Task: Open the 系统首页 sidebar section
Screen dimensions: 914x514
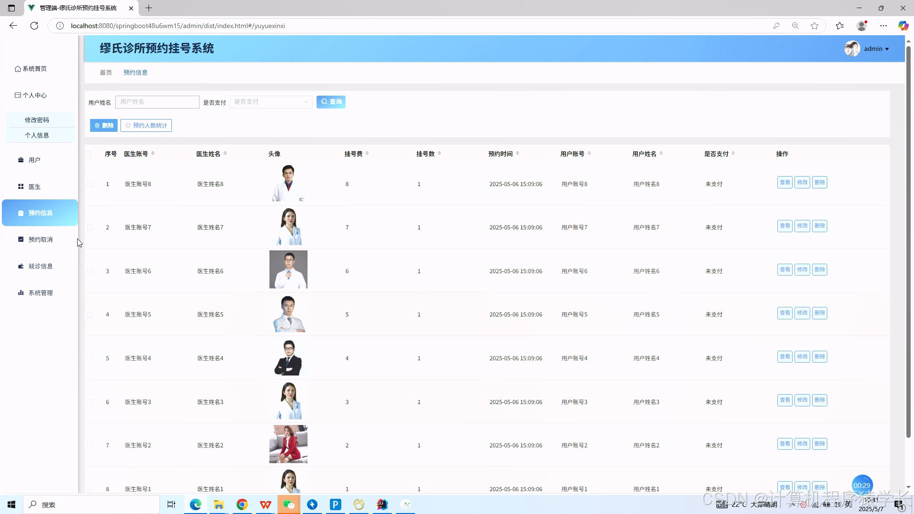Action: click(34, 69)
